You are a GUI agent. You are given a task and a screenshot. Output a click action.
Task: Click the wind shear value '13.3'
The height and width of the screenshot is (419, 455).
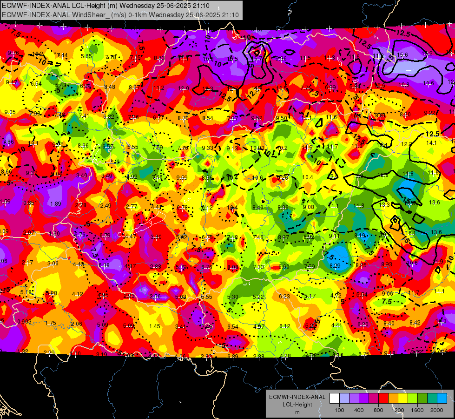pyautogui.click(x=384, y=205)
